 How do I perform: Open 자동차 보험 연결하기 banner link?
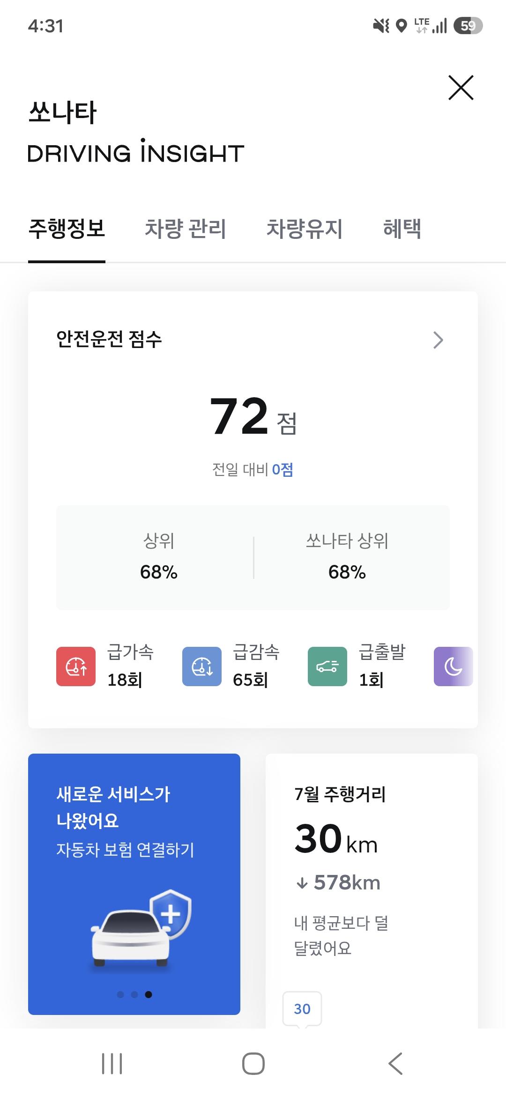(x=125, y=850)
